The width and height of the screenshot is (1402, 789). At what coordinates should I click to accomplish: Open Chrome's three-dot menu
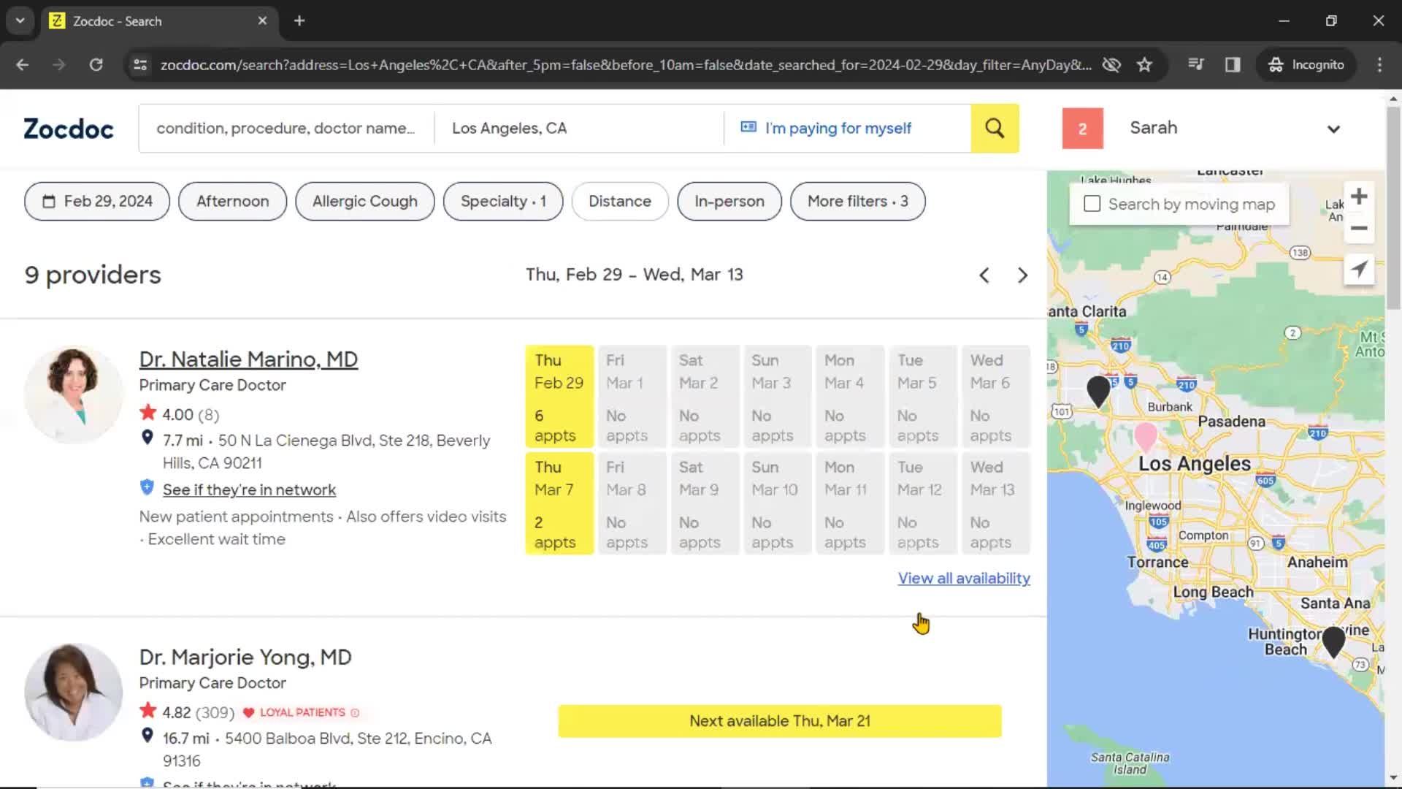(1379, 64)
